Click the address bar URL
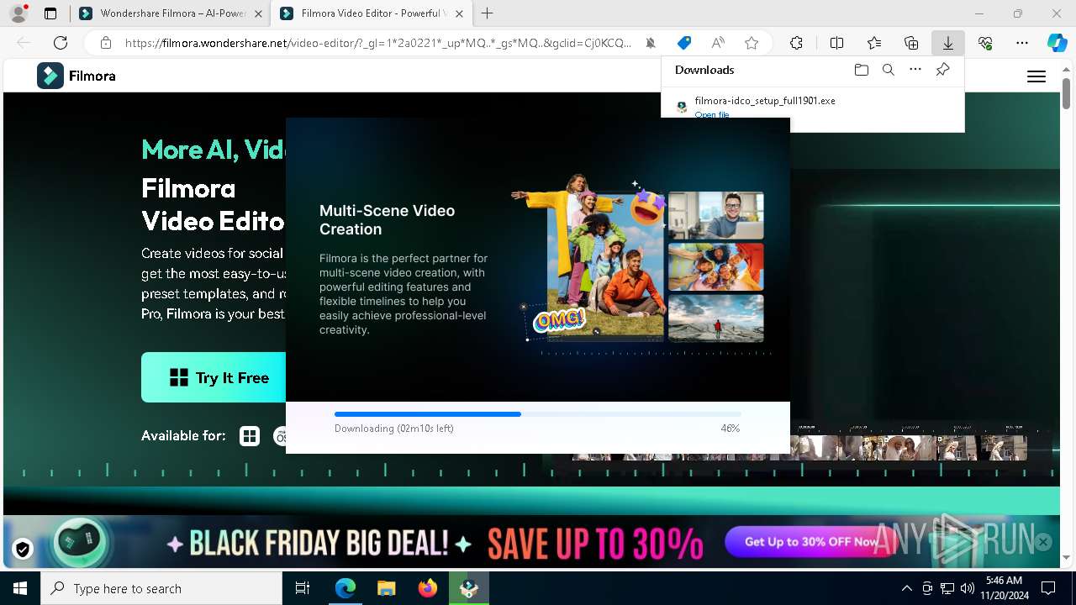 click(378, 43)
